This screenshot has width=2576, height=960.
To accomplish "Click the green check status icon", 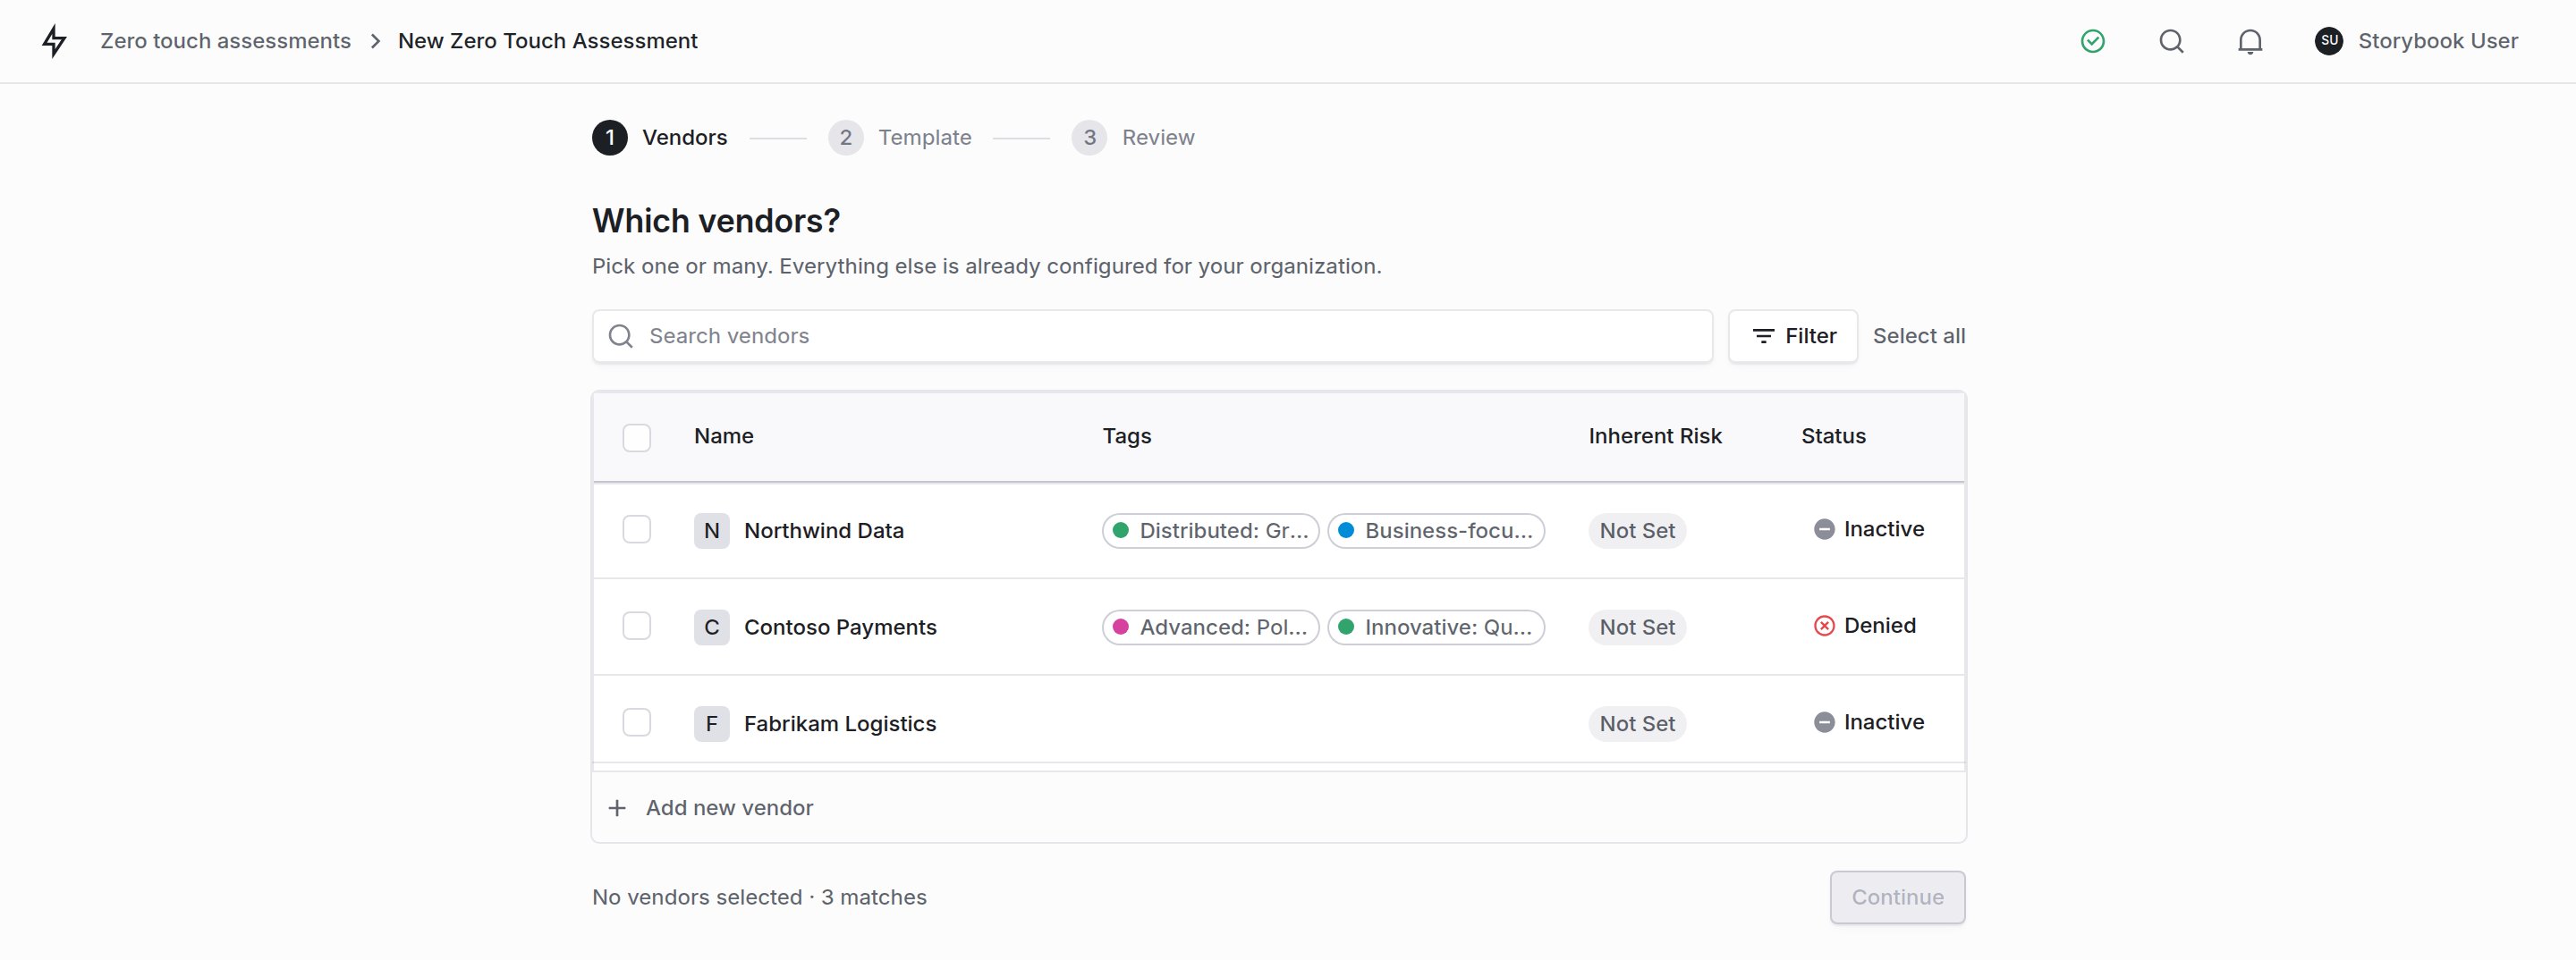I will pyautogui.click(x=2092, y=41).
